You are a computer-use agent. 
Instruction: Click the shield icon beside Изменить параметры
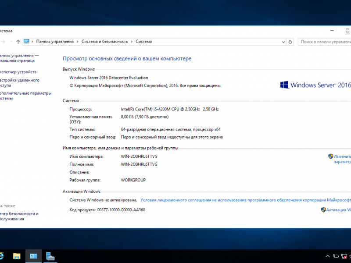click(x=331, y=156)
